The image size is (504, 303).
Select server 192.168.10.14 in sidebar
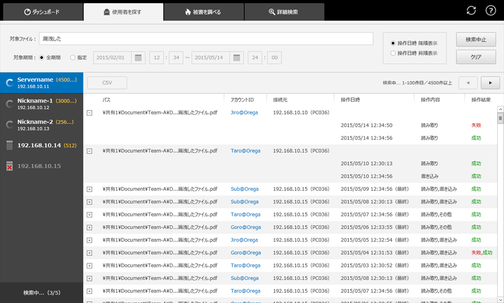click(41, 146)
